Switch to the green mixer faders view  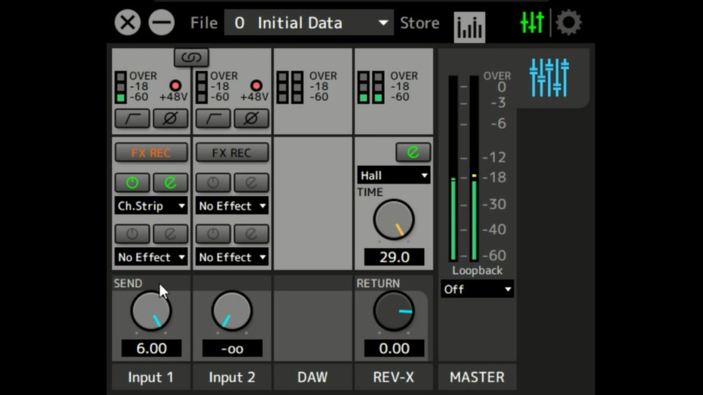(x=532, y=22)
